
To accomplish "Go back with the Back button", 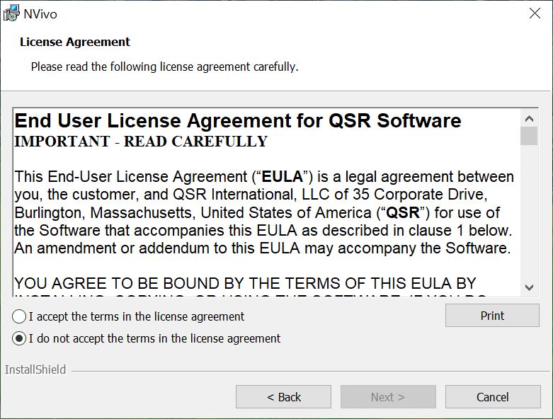I will tap(283, 397).
